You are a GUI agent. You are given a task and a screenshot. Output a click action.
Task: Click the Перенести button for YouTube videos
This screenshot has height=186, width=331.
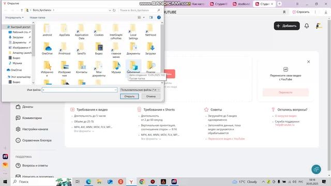tap(285, 92)
